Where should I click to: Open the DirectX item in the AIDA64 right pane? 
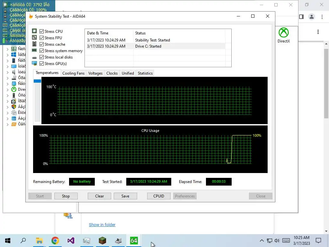283,35
